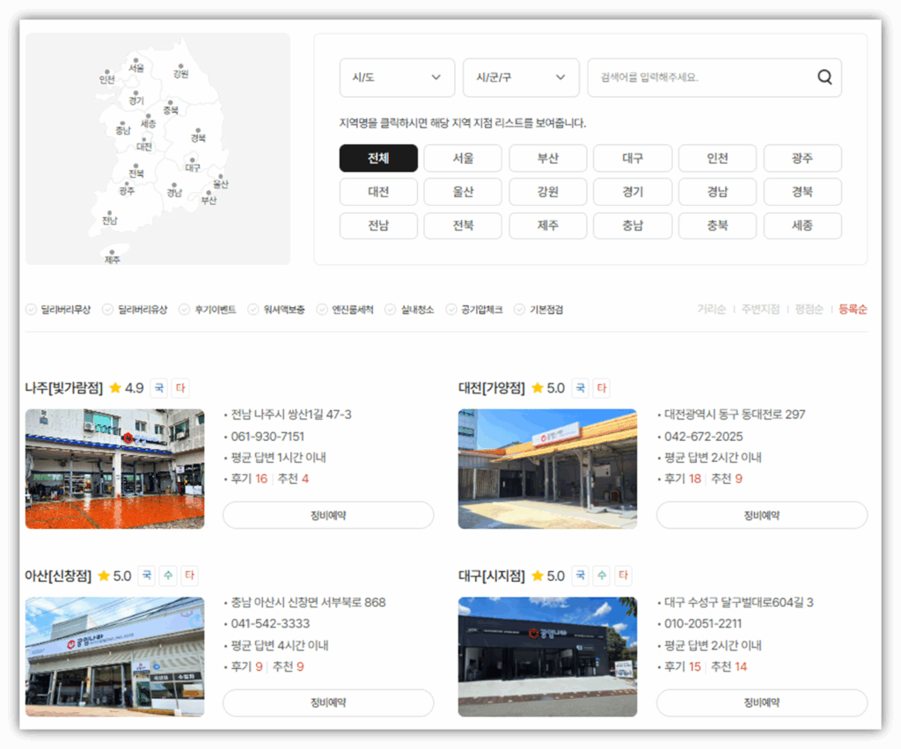
Task: Check the 엔진룸세척 filter option
Action: pyautogui.click(x=323, y=310)
